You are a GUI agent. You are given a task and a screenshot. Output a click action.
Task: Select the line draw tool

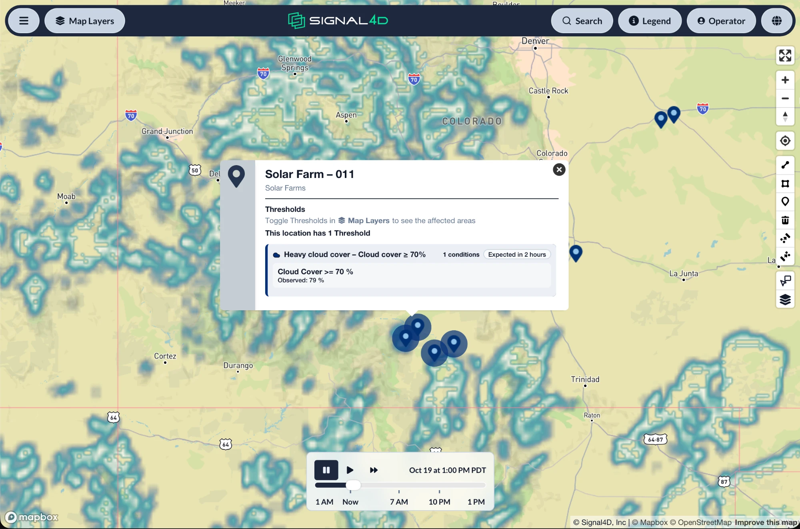pos(785,165)
